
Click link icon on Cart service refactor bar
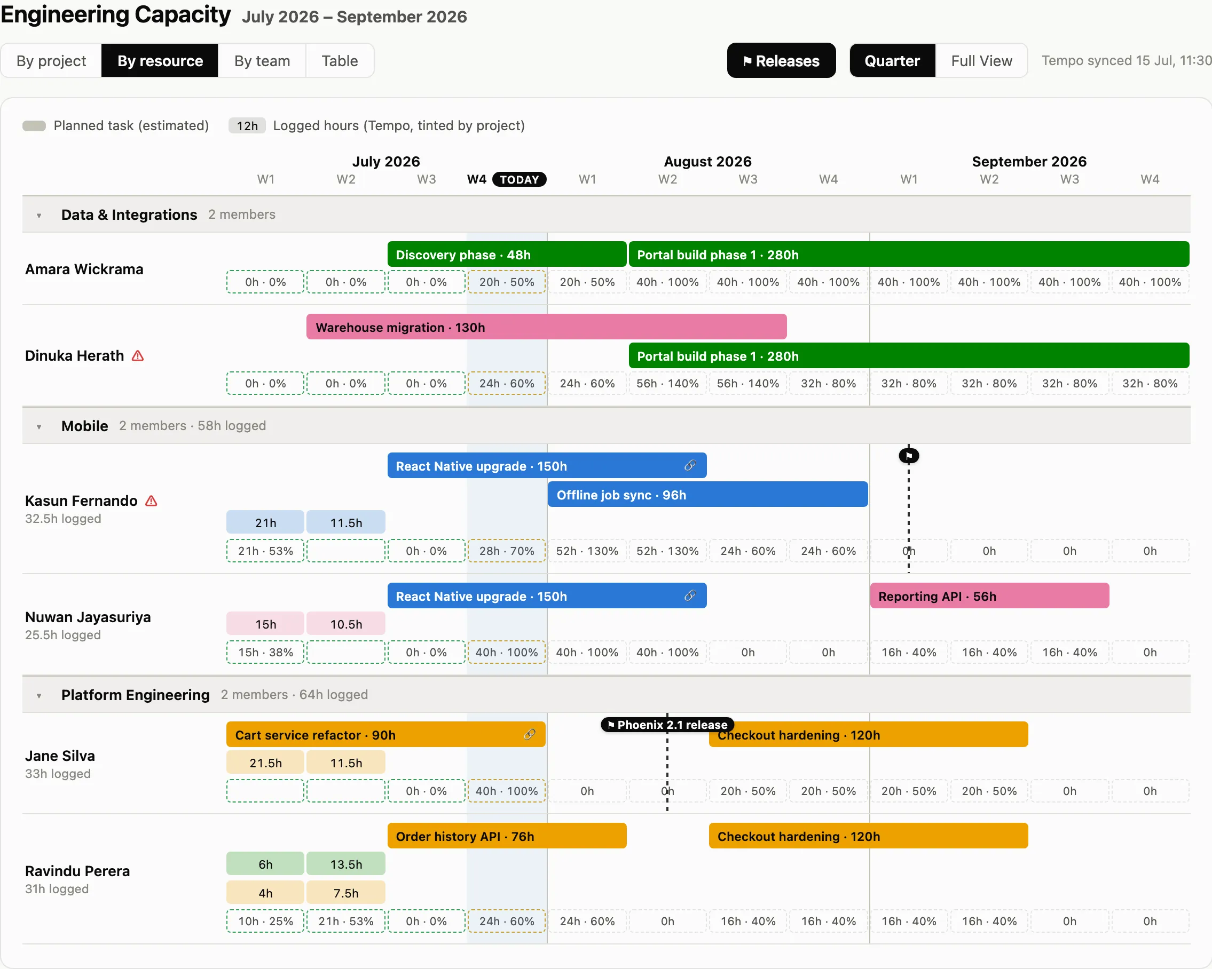point(529,735)
